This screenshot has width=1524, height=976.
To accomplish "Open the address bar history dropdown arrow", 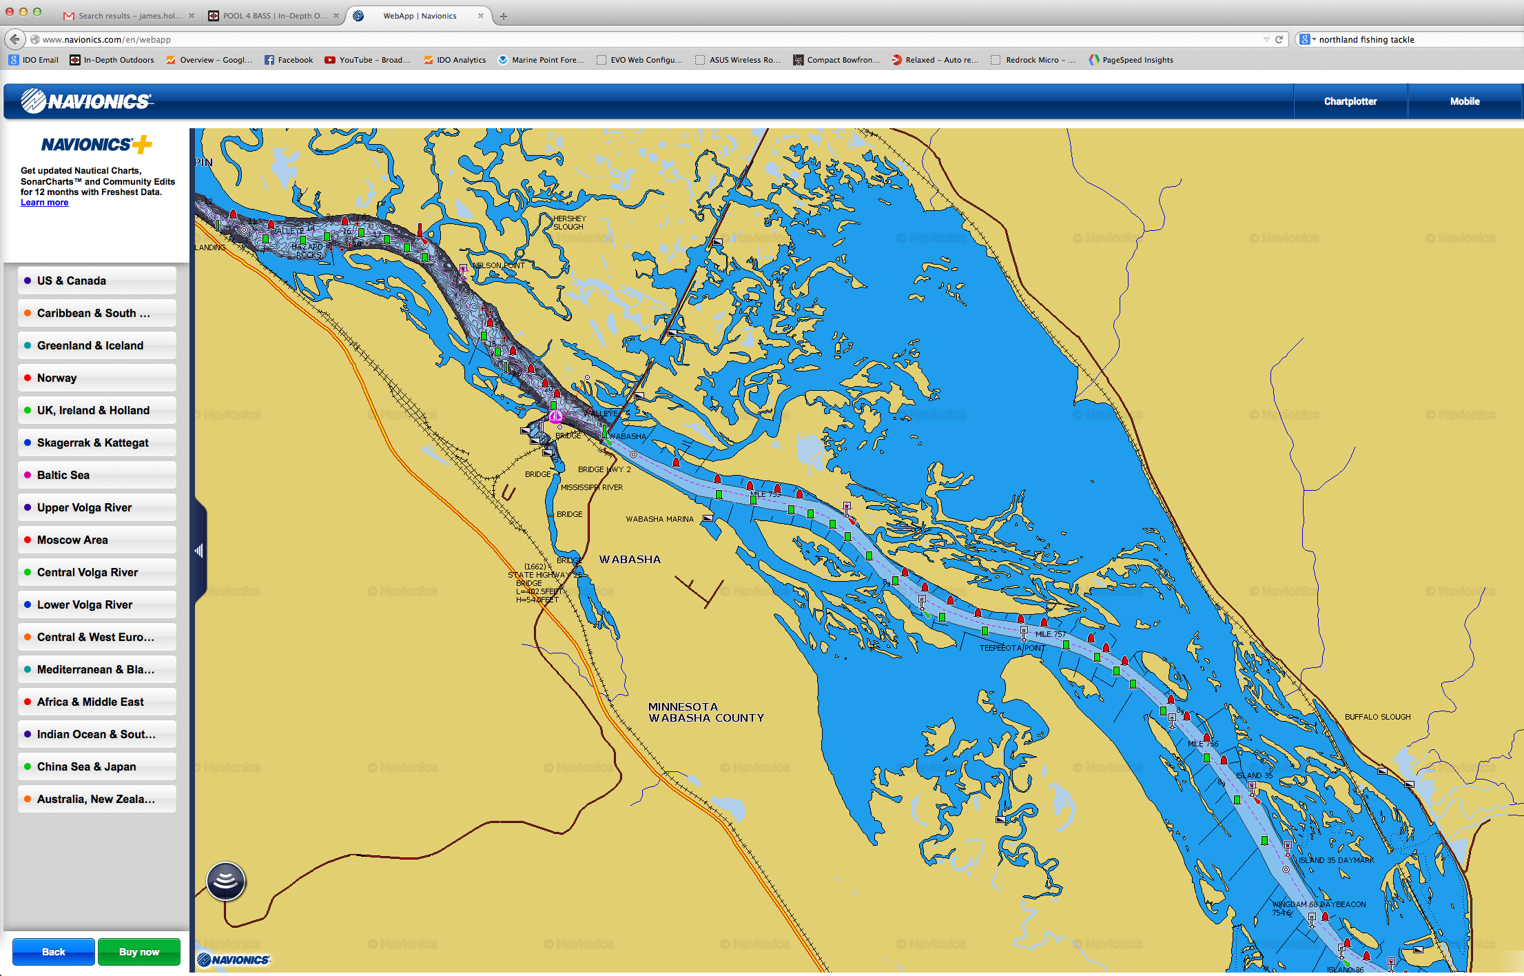I will [x=1266, y=39].
